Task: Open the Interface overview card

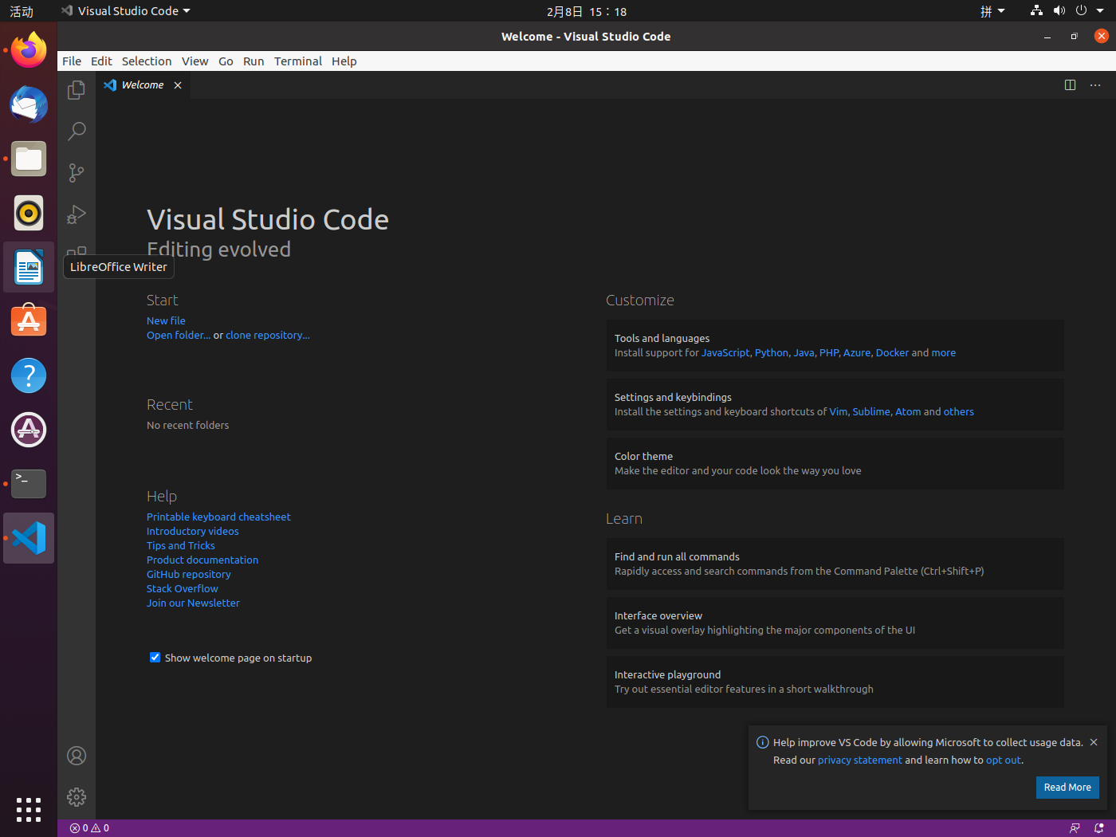Action: point(835,623)
